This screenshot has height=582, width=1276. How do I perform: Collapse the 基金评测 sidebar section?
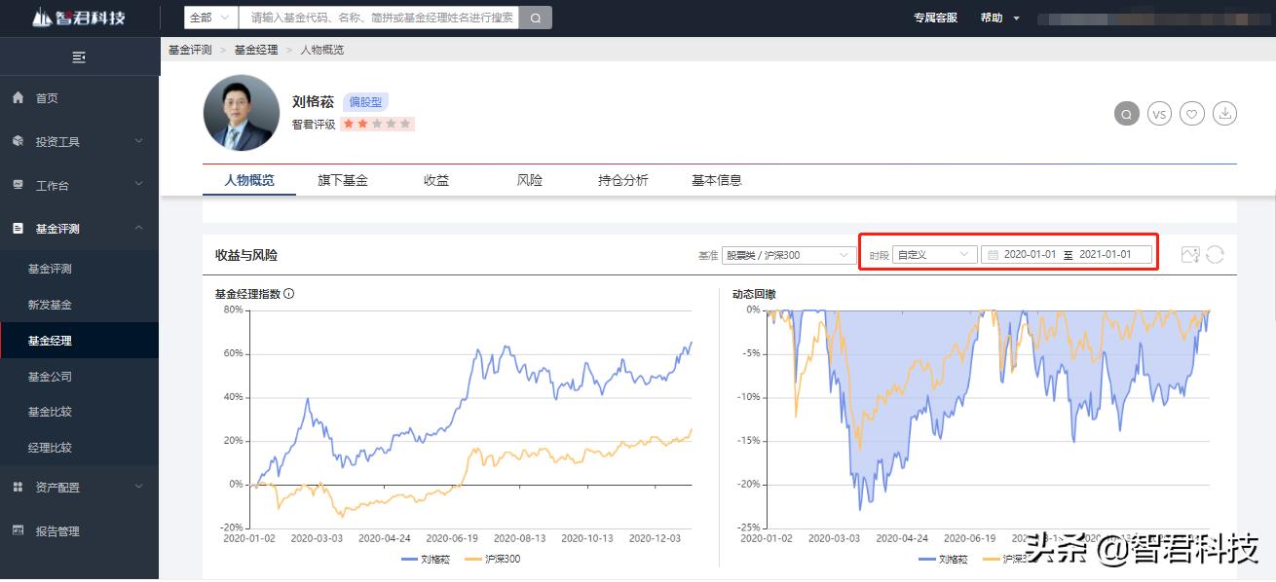tap(138, 228)
